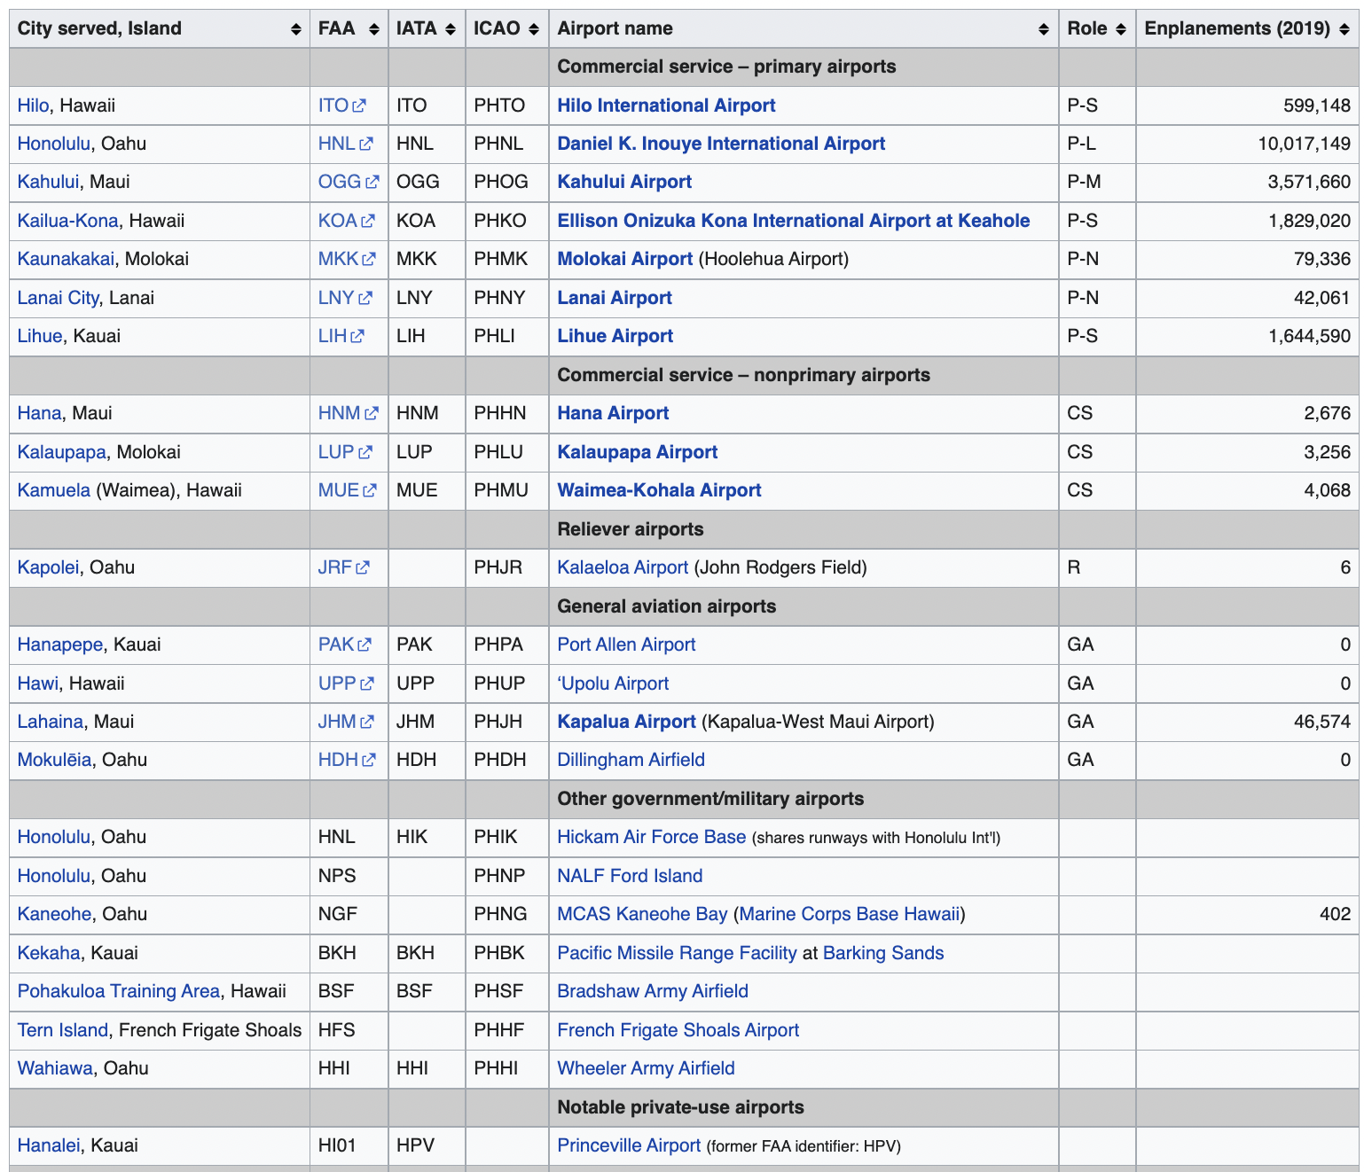Open Hickam Air Force Base page
The image size is (1364, 1172).
[x=651, y=837]
